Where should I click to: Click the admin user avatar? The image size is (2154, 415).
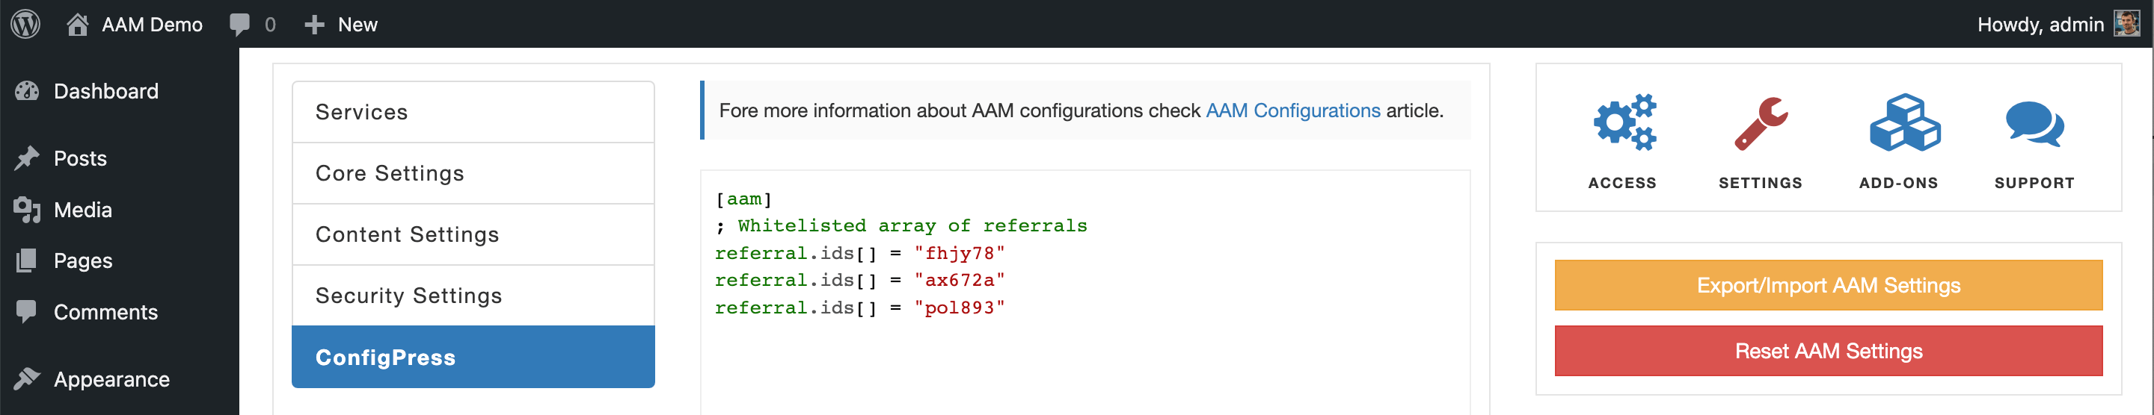pos(2126,23)
